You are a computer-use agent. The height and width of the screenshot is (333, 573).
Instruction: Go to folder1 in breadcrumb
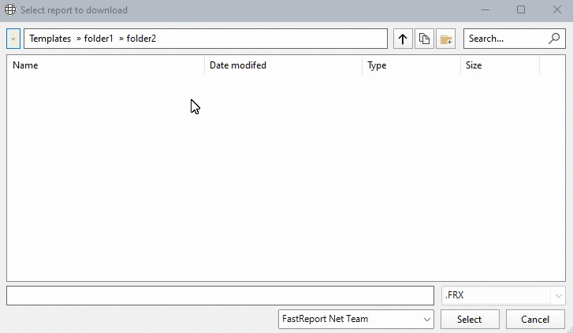[x=99, y=39]
